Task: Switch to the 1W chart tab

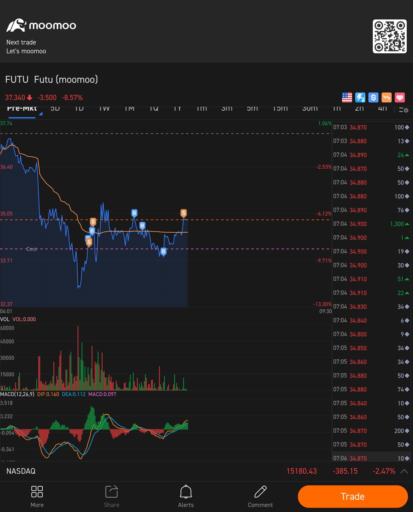Action: click(104, 108)
